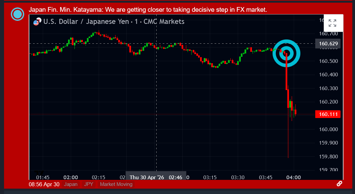This screenshot has width=355, height=194.
Task: Click the 08:56 Apr 30 timestamp
Action: coord(44,184)
